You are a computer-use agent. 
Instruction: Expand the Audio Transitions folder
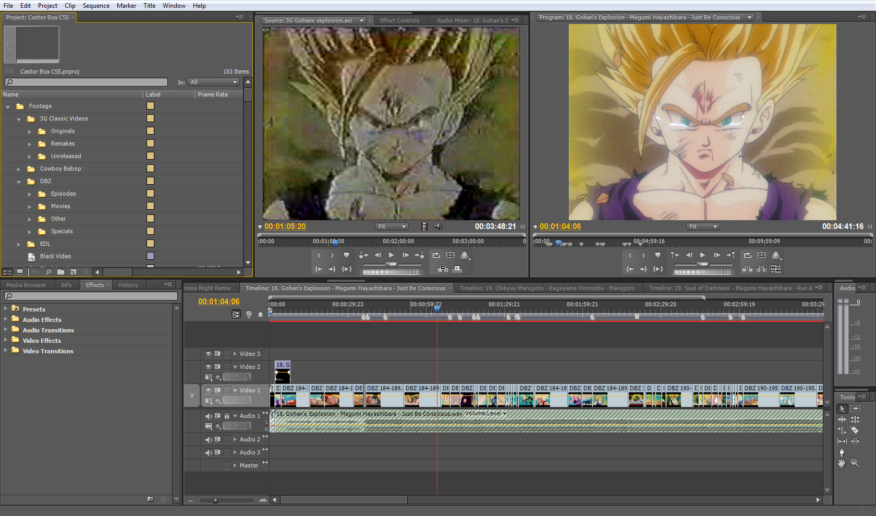[x=6, y=330]
